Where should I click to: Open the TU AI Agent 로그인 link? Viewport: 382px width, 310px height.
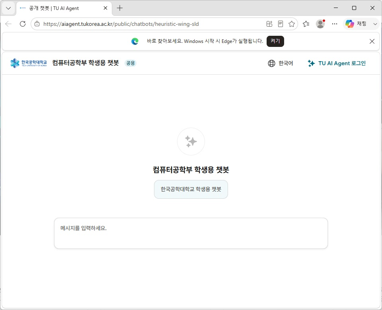coord(337,64)
